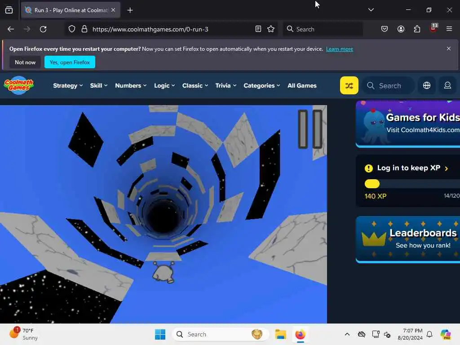Close the Run 3 tab
460x345 pixels.
pos(113,10)
